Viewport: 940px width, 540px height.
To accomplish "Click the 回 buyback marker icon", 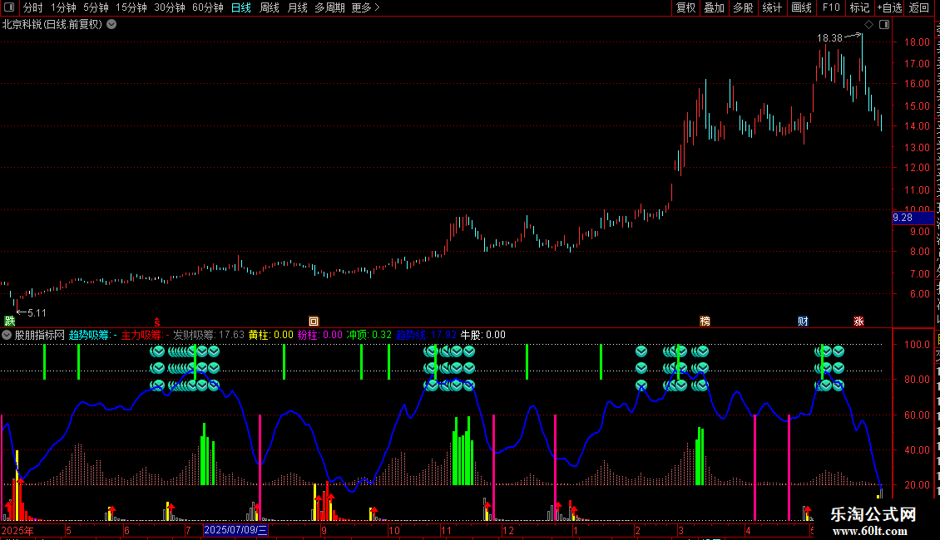I will click(314, 322).
